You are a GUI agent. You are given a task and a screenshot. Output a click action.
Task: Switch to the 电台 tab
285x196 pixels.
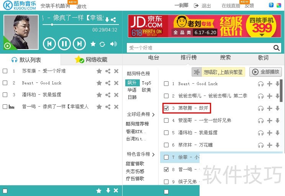click(153, 58)
